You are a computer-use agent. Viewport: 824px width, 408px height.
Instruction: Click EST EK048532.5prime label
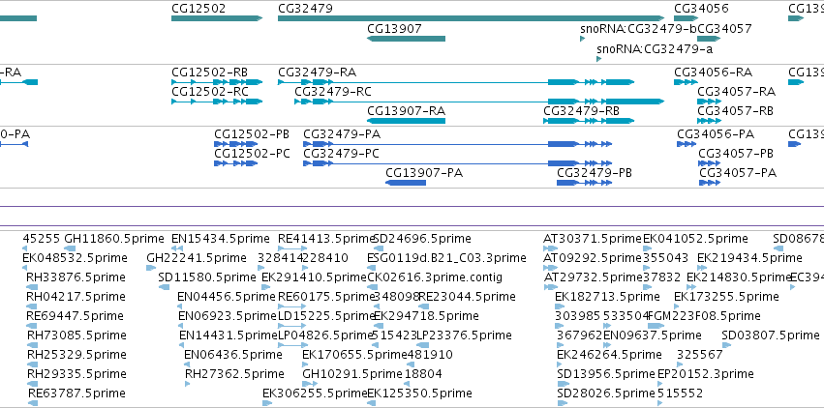coord(75,258)
